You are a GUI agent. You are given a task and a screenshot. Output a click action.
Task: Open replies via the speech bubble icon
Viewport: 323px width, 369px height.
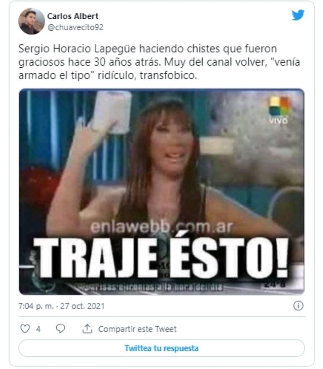pyautogui.click(x=61, y=329)
